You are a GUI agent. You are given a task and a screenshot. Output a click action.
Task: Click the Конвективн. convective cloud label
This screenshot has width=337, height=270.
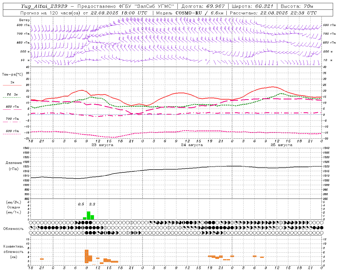point(14,247)
